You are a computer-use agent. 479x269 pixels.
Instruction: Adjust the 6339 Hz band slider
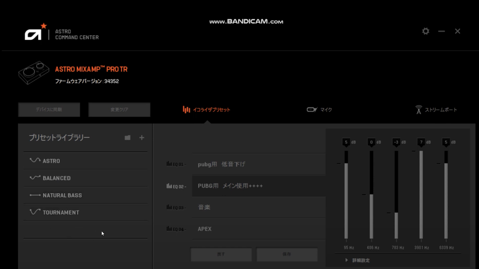tap(446, 195)
